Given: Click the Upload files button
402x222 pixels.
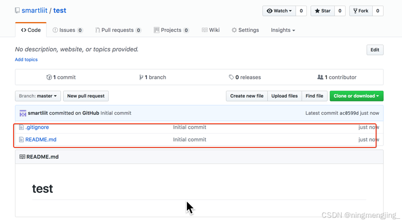Looking at the screenshot, I should (284, 96).
